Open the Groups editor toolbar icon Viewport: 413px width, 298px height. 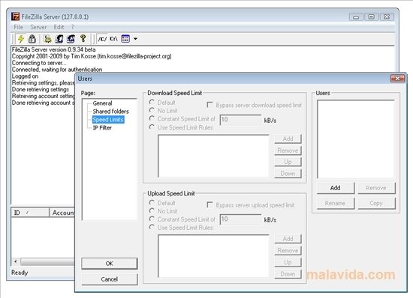[71, 39]
